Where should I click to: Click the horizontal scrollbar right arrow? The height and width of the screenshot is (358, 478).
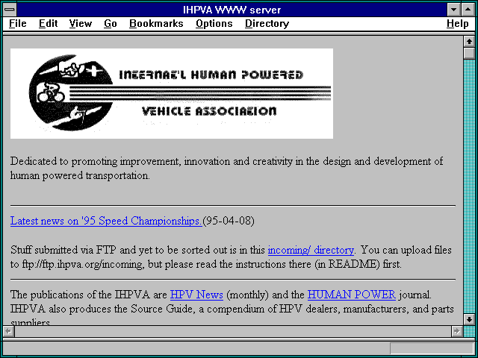(x=456, y=331)
